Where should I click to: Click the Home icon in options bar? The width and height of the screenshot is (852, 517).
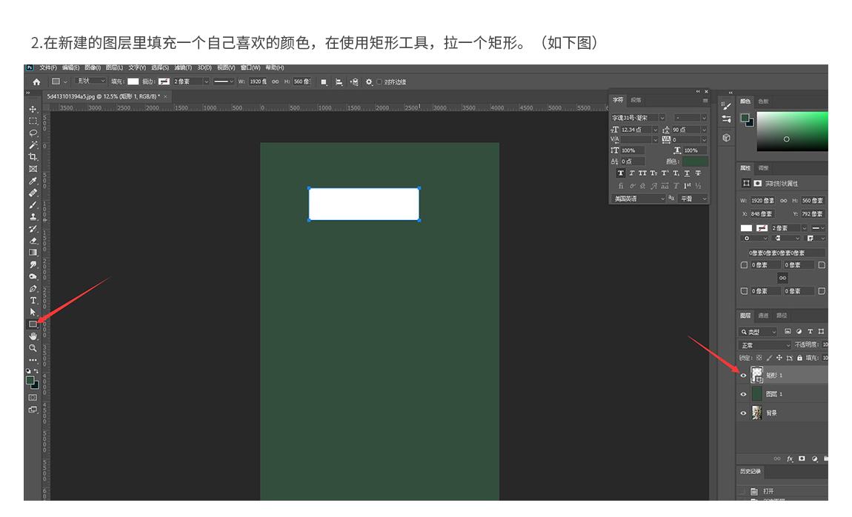(36, 81)
